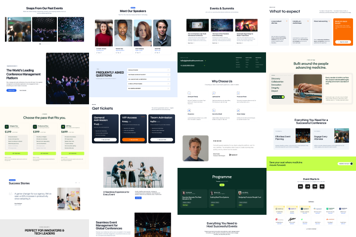Image resolution: width=356 pixels, height=237 pixels.
Task: Click the sixth sponsor logo in top row
Action: point(343,209)
